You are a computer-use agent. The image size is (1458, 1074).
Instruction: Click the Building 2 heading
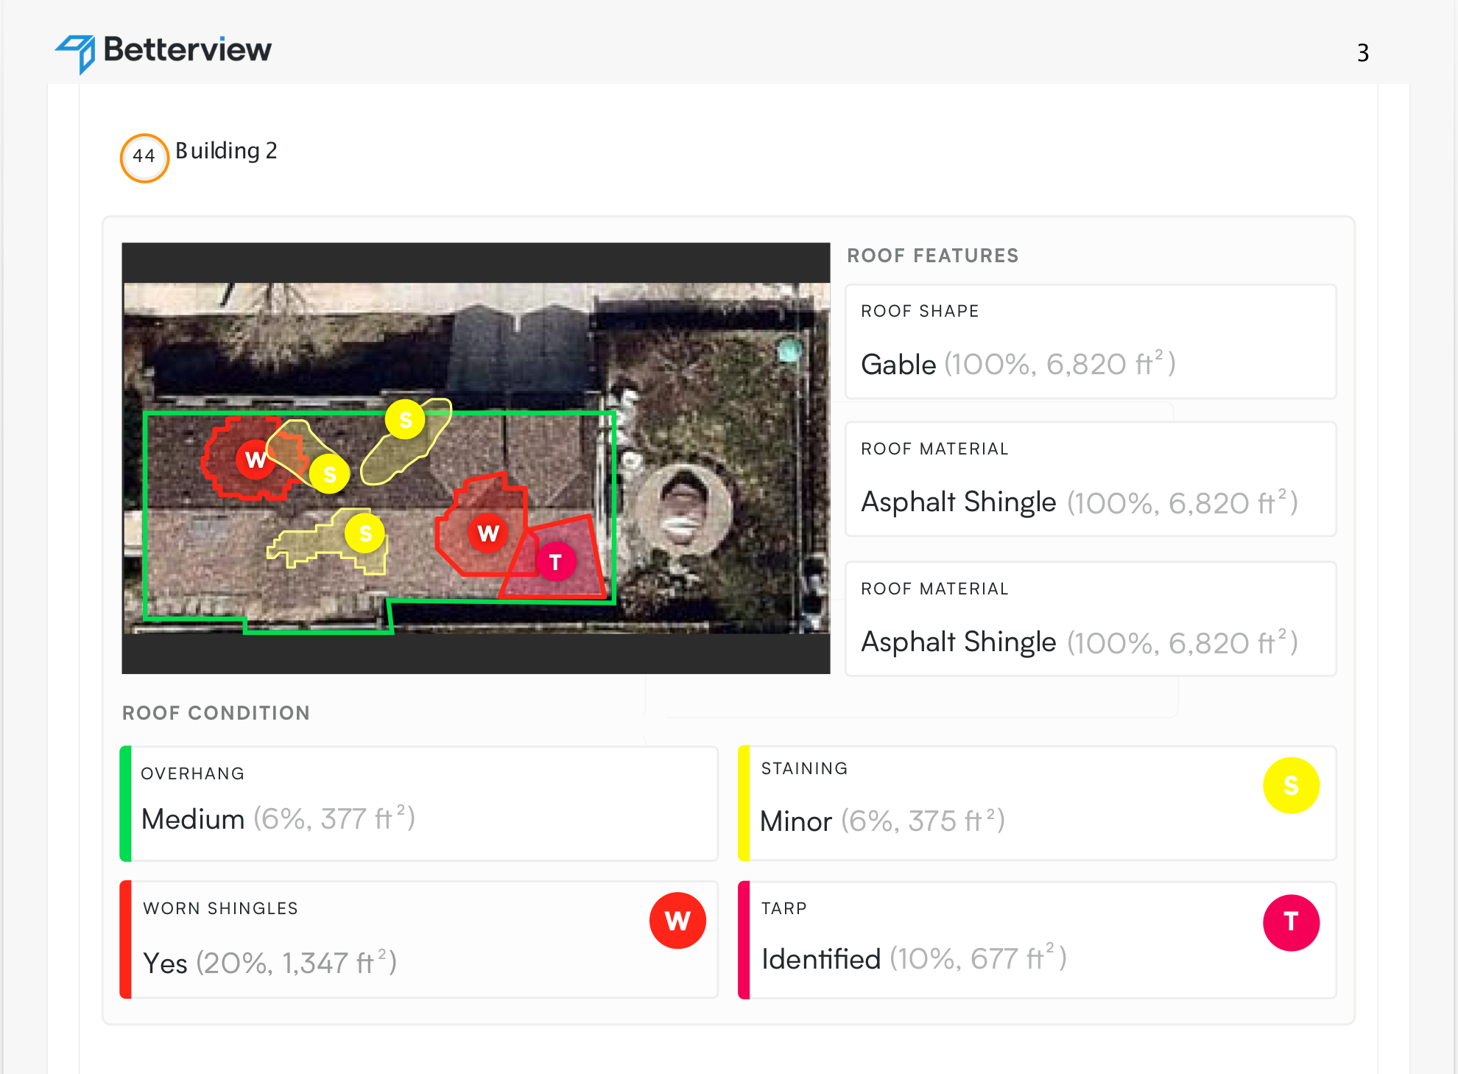[x=226, y=151]
